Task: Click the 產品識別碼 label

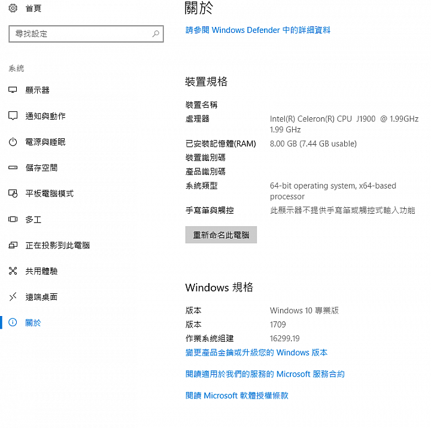Action: pyautogui.click(x=205, y=172)
